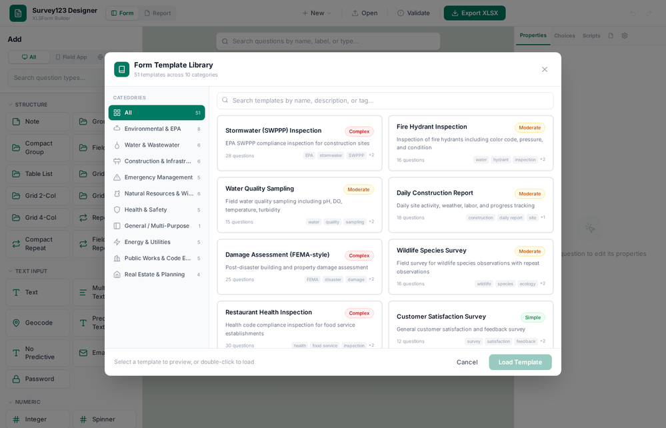Viewport: 666px width, 428px height.
Task: Select the Fire Hydrant Inspection template card
Action: [471, 143]
